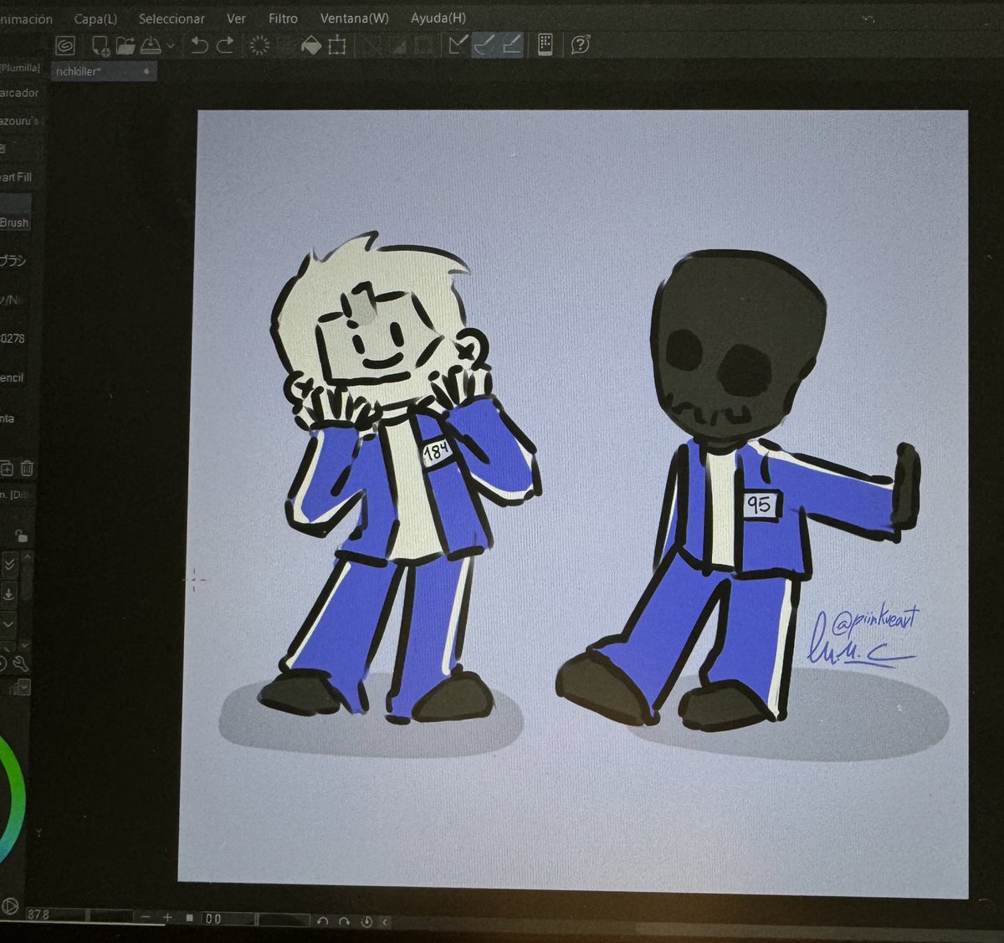Click the add sub tool icon
This screenshot has width=1004, height=943.
coord(6,469)
